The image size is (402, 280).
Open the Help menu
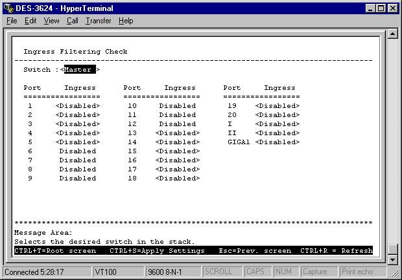click(126, 21)
